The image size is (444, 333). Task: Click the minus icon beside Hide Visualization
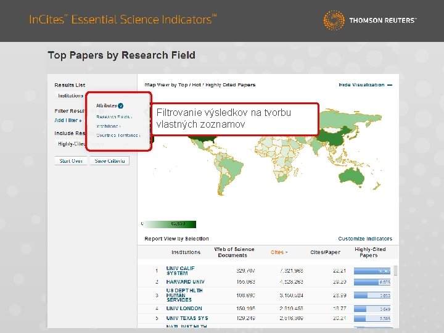pyautogui.click(x=390, y=85)
